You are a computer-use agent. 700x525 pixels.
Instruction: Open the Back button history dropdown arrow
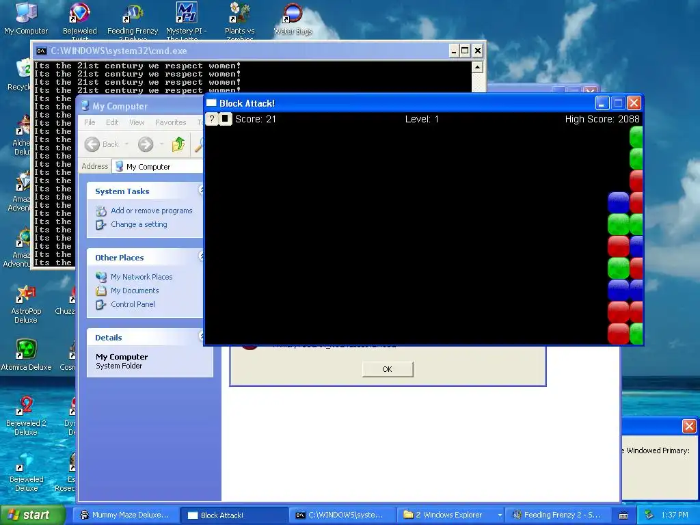tap(126, 144)
